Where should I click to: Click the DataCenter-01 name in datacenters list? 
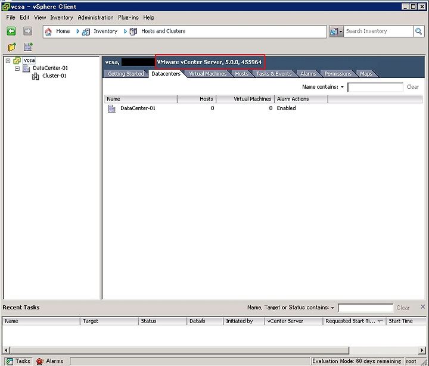pos(138,108)
